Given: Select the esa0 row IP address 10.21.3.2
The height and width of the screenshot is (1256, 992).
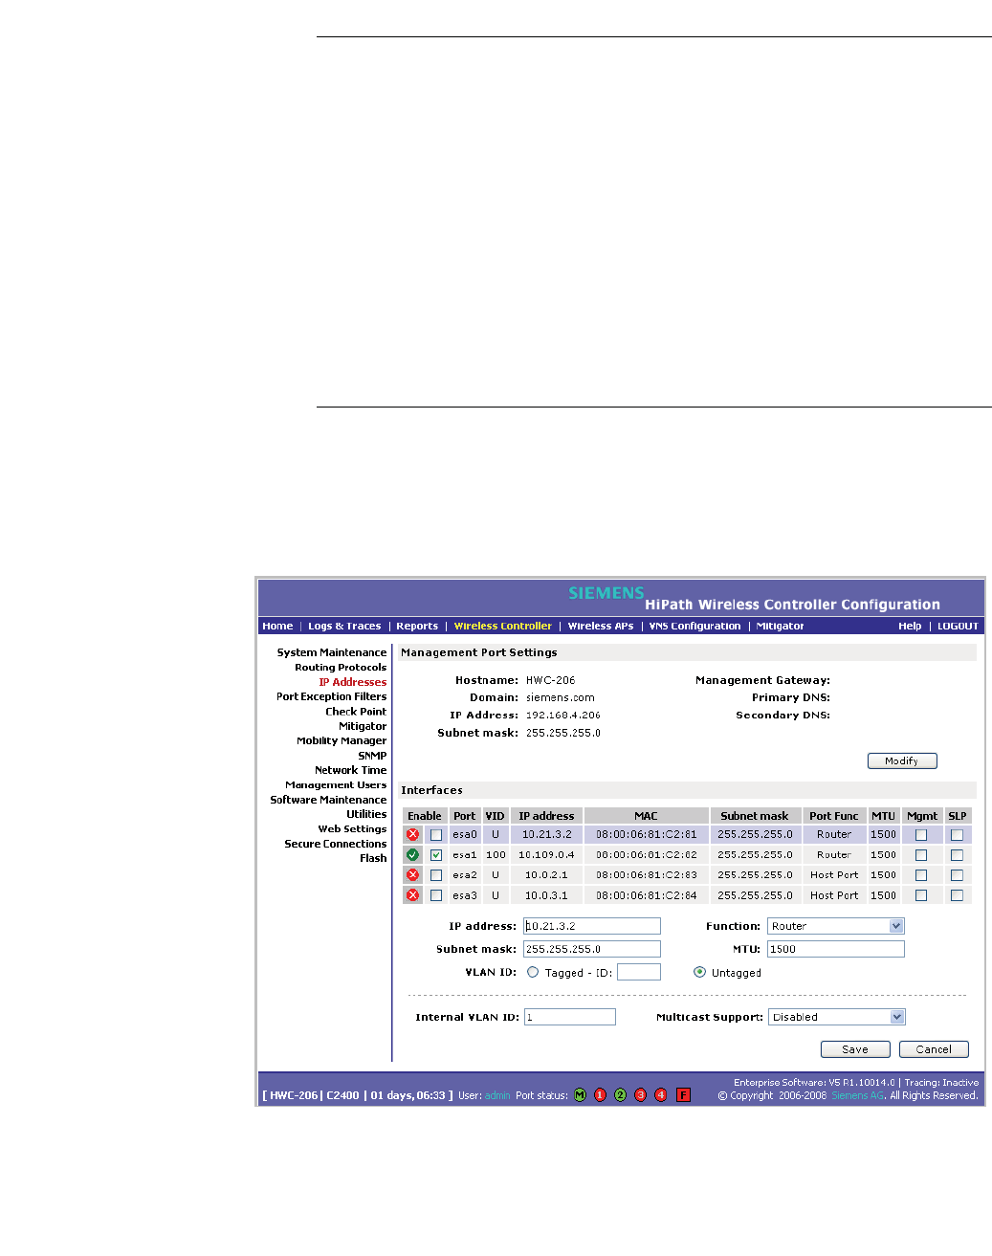Looking at the screenshot, I should 547,834.
